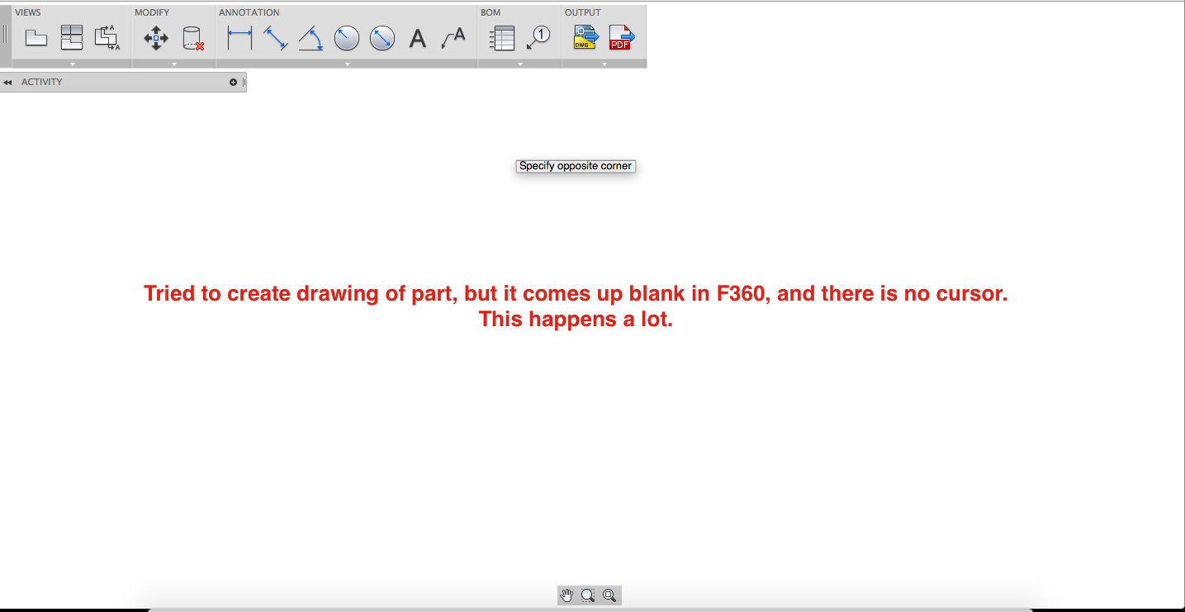Select the Text annotation tool
1185x612 pixels.
point(418,38)
